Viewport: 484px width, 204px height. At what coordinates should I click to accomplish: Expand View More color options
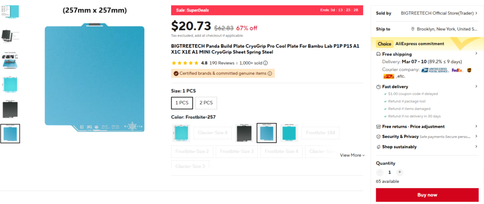pos(352,155)
